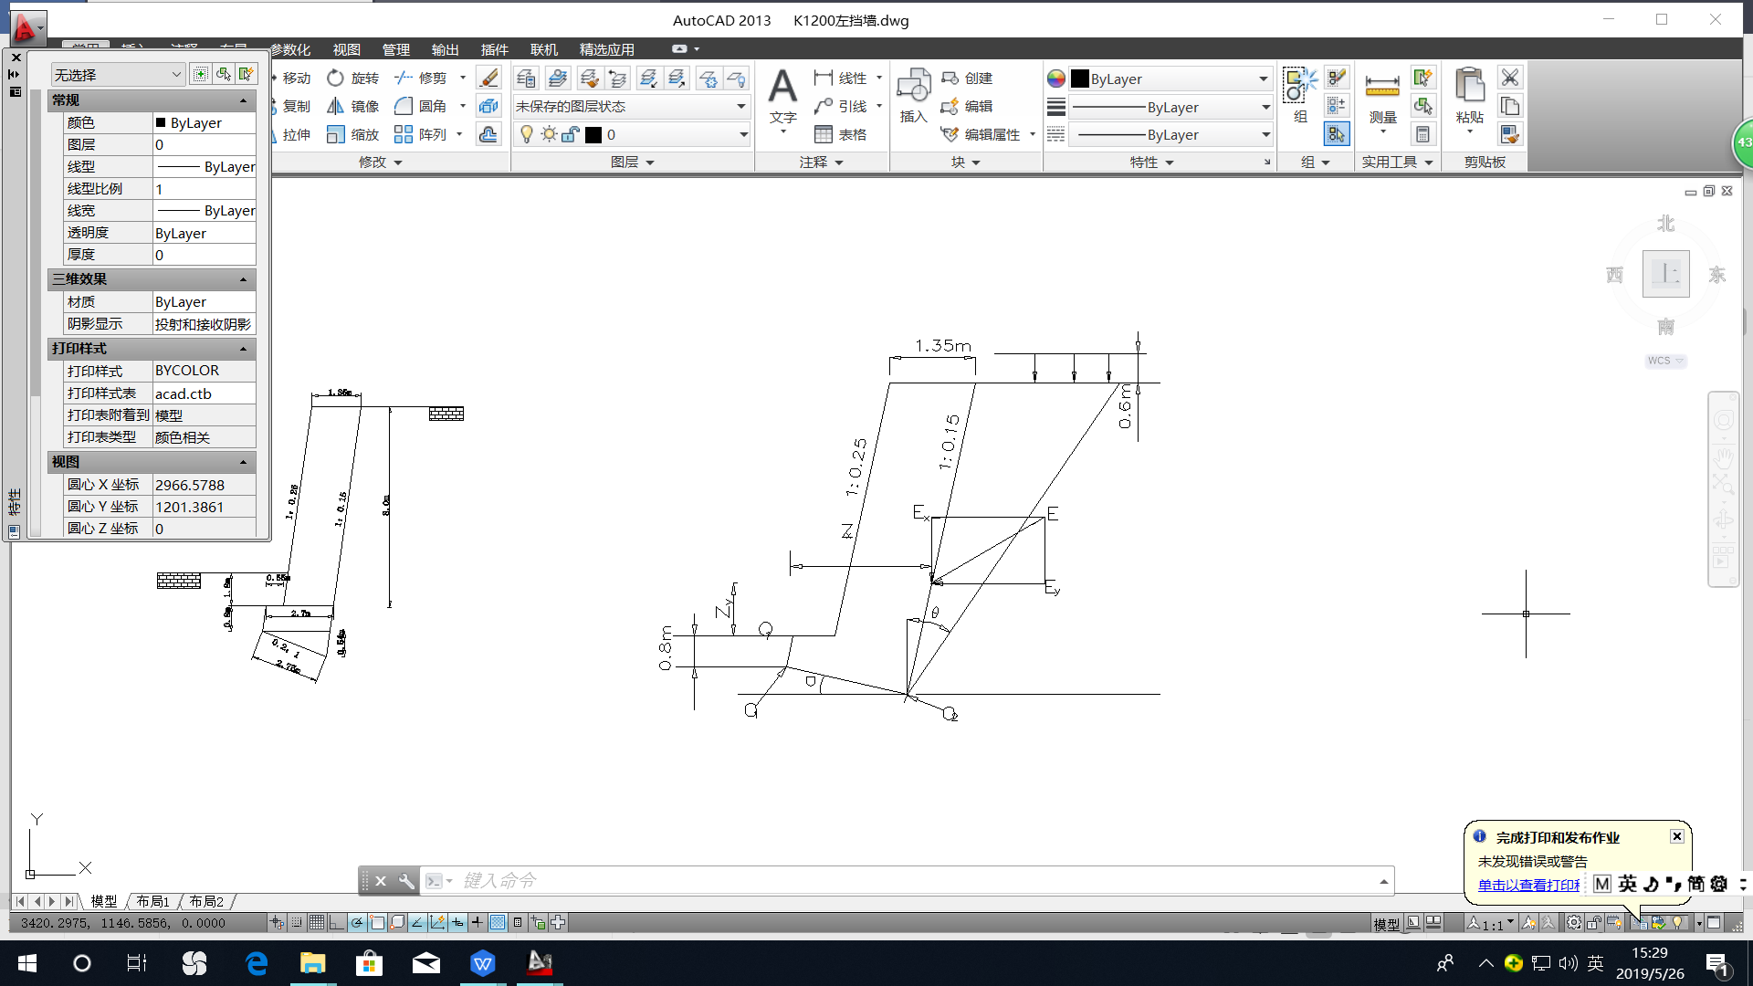
Task: Switch to the 布局1 layout tab
Action: [x=152, y=901]
